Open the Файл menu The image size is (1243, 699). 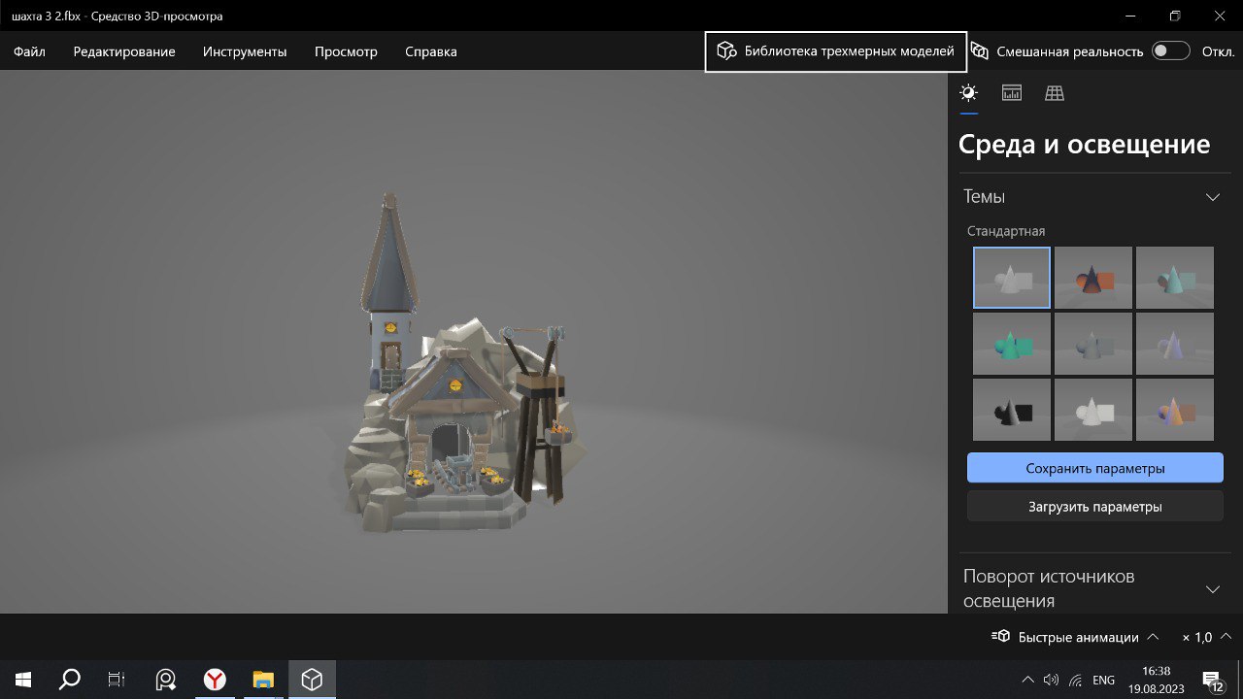coord(30,51)
